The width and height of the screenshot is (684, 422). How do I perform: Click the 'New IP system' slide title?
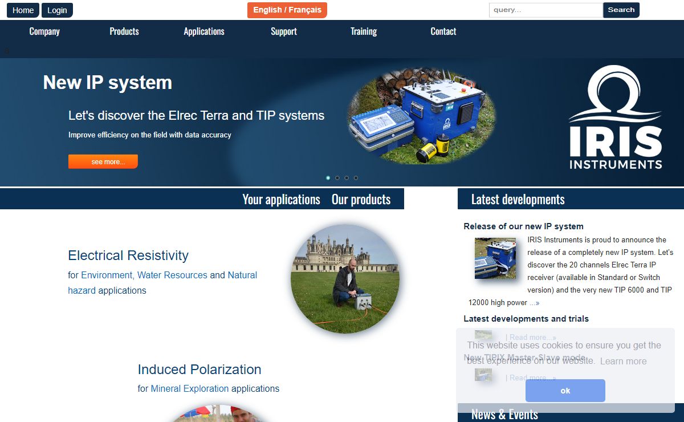click(108, 83)
